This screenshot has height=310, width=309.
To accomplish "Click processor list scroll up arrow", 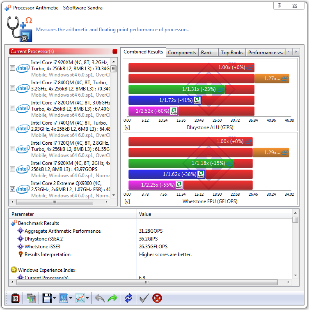I will (114, 62).
